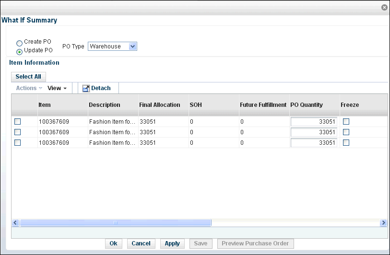The image size is (390, 255).
Task: Select the Update PO radio button
Action: pyautogui.click(x=19, y=52)
